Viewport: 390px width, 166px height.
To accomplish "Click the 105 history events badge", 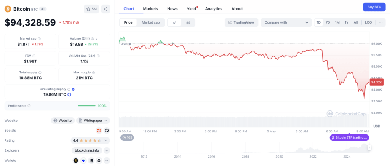I will point(127,137).
